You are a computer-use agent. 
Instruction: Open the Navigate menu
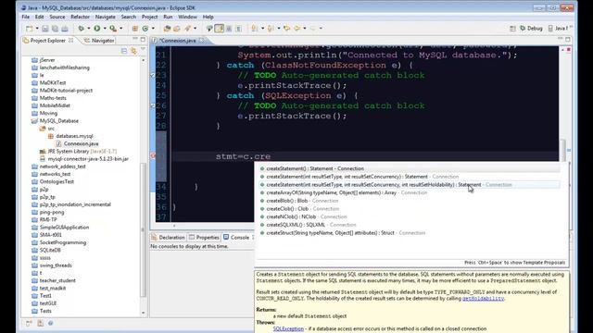pos(105,17)
